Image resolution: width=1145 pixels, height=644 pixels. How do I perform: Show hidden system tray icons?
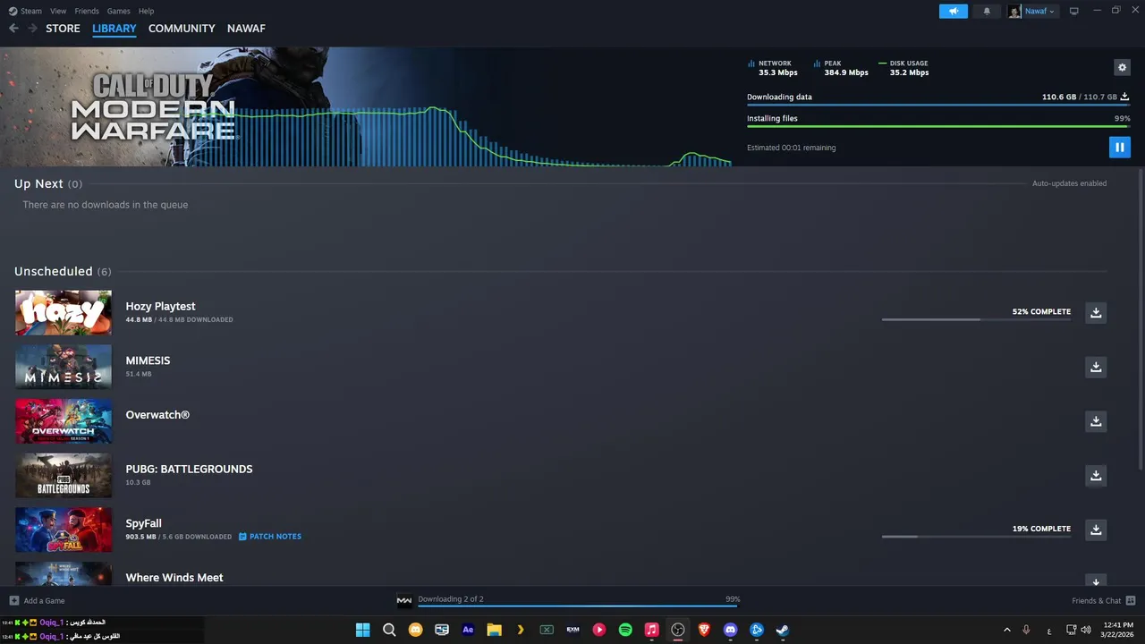[x=1007, y=630]
